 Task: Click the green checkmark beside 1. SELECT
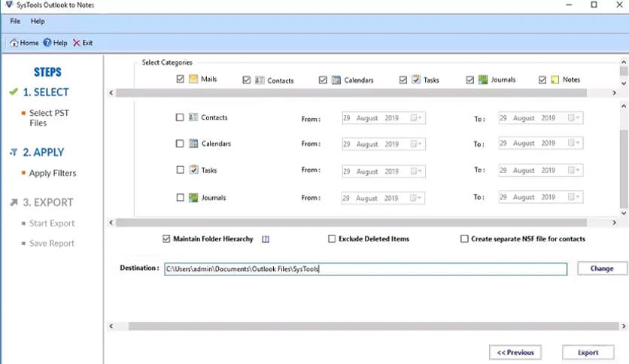point(14,92)
